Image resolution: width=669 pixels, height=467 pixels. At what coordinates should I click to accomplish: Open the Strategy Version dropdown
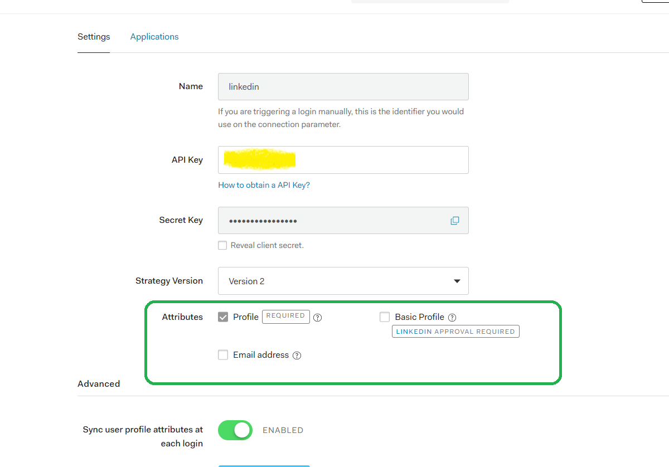tap(343, 281)
